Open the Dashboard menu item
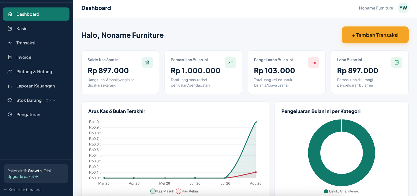This screenshot has height=196, width=417. (x=36, y=14)
